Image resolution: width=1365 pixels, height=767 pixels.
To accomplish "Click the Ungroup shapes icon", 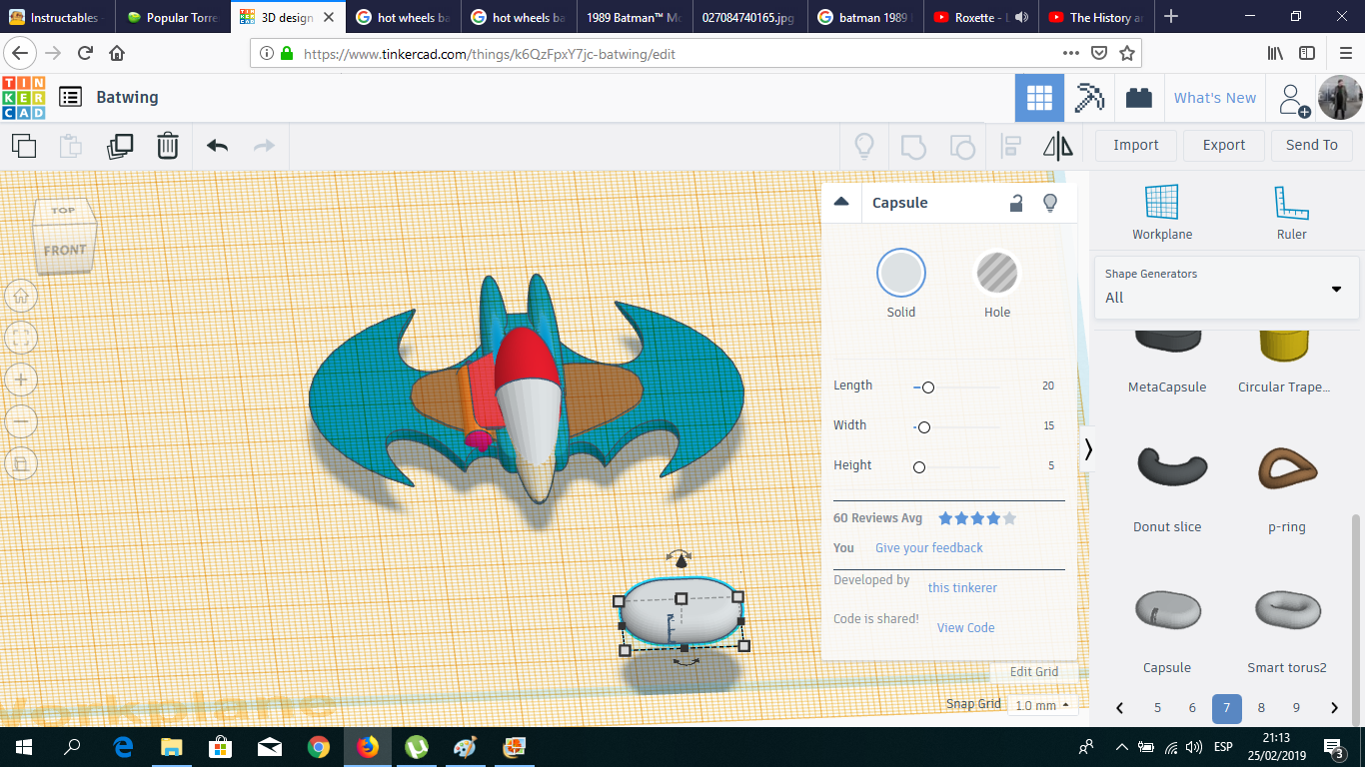I will pos(961,147).
